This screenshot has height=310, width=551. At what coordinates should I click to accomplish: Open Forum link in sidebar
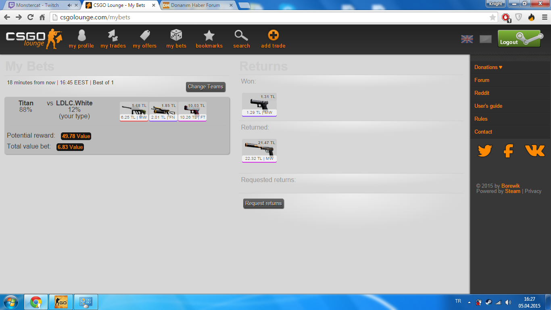click(482, 80)
